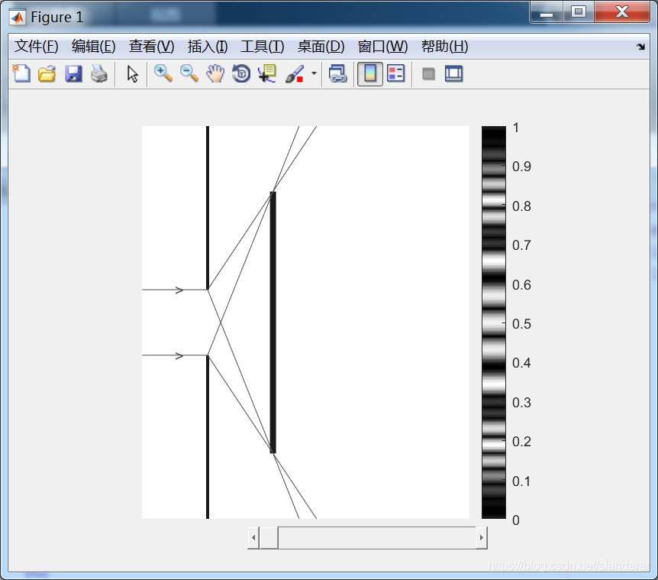Open the 桌面(D) menu
The height and width of the screenshot is (580, 658).
(321, 47)
